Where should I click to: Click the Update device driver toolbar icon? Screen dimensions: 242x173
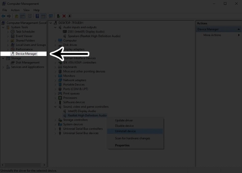coord(58,16)
